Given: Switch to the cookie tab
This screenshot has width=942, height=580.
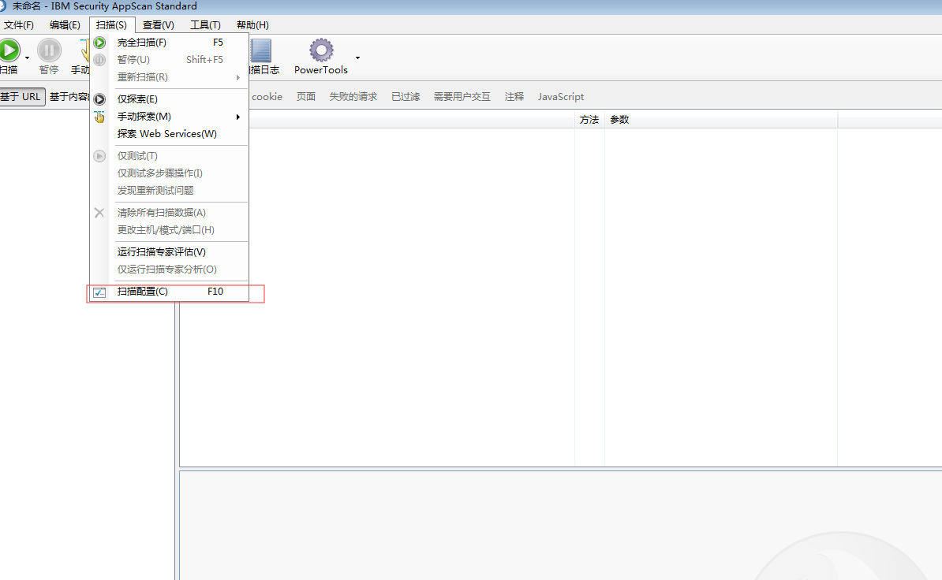Looking at the screenshot, I should 267,97.
